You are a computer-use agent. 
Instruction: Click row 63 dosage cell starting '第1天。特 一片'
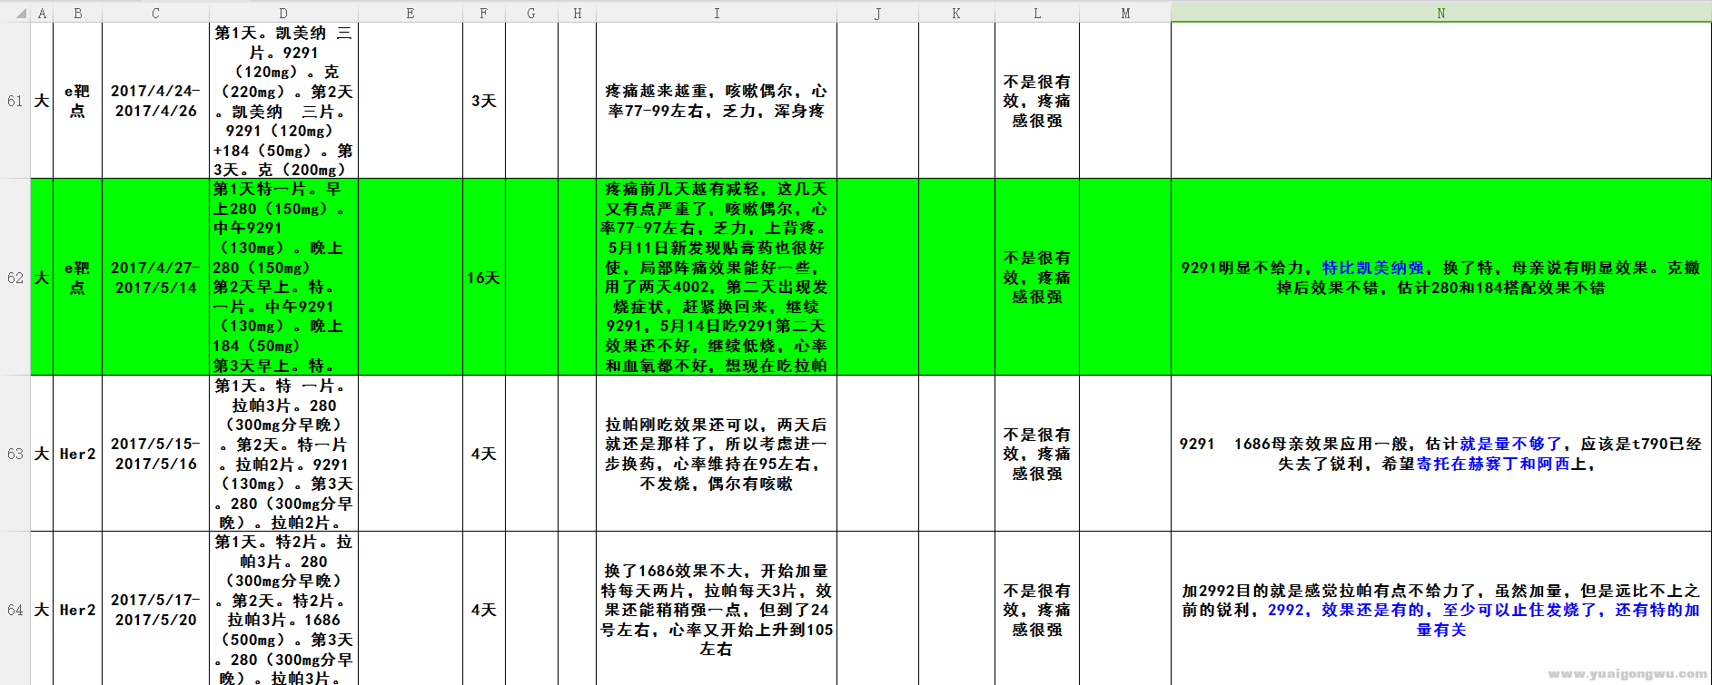(x=284, y=454)
